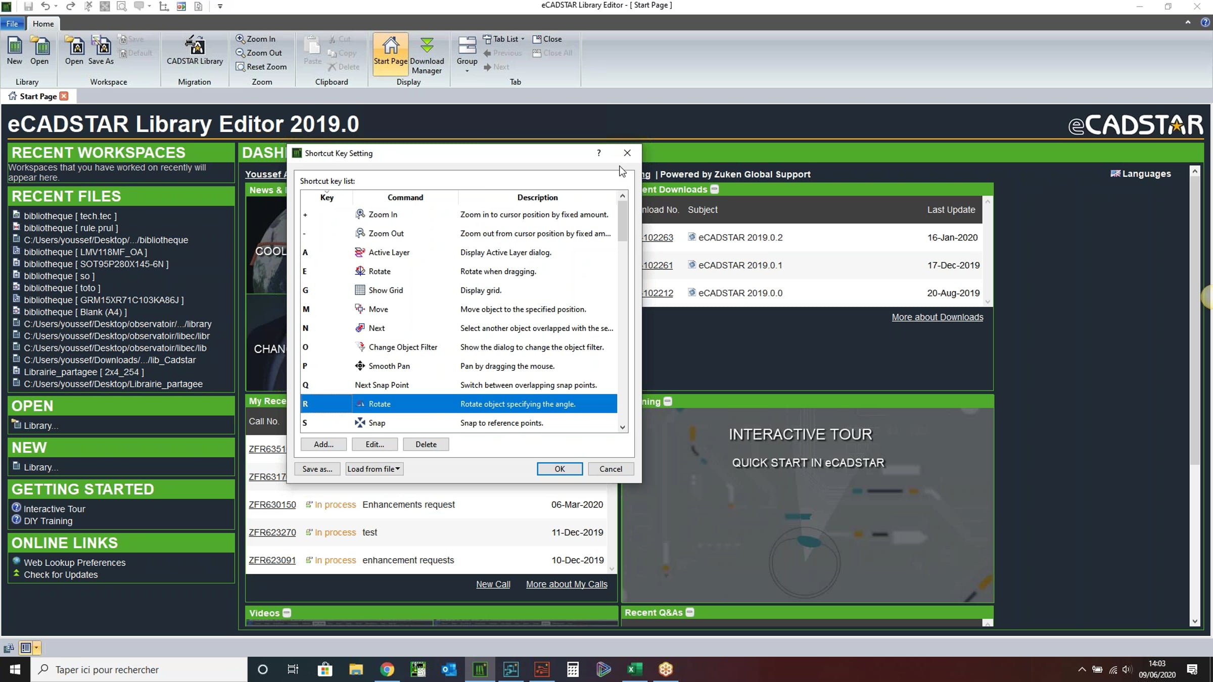The image size is (1213, 682).
Task: Open the More about Downloads link
Action: [938, 317]
